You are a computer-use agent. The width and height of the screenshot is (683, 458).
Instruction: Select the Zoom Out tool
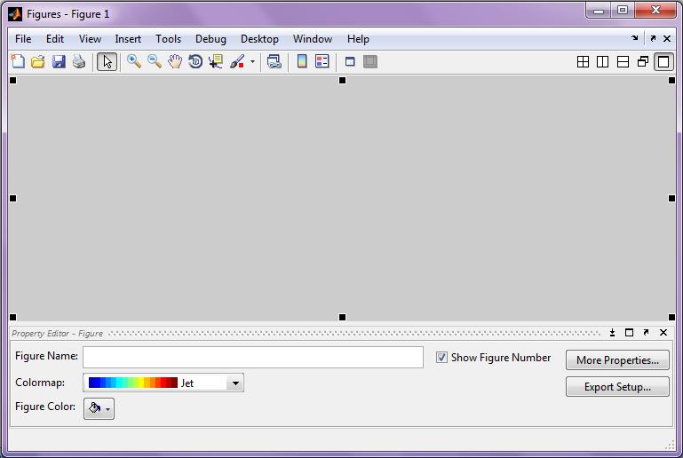(x=155, y=61)
